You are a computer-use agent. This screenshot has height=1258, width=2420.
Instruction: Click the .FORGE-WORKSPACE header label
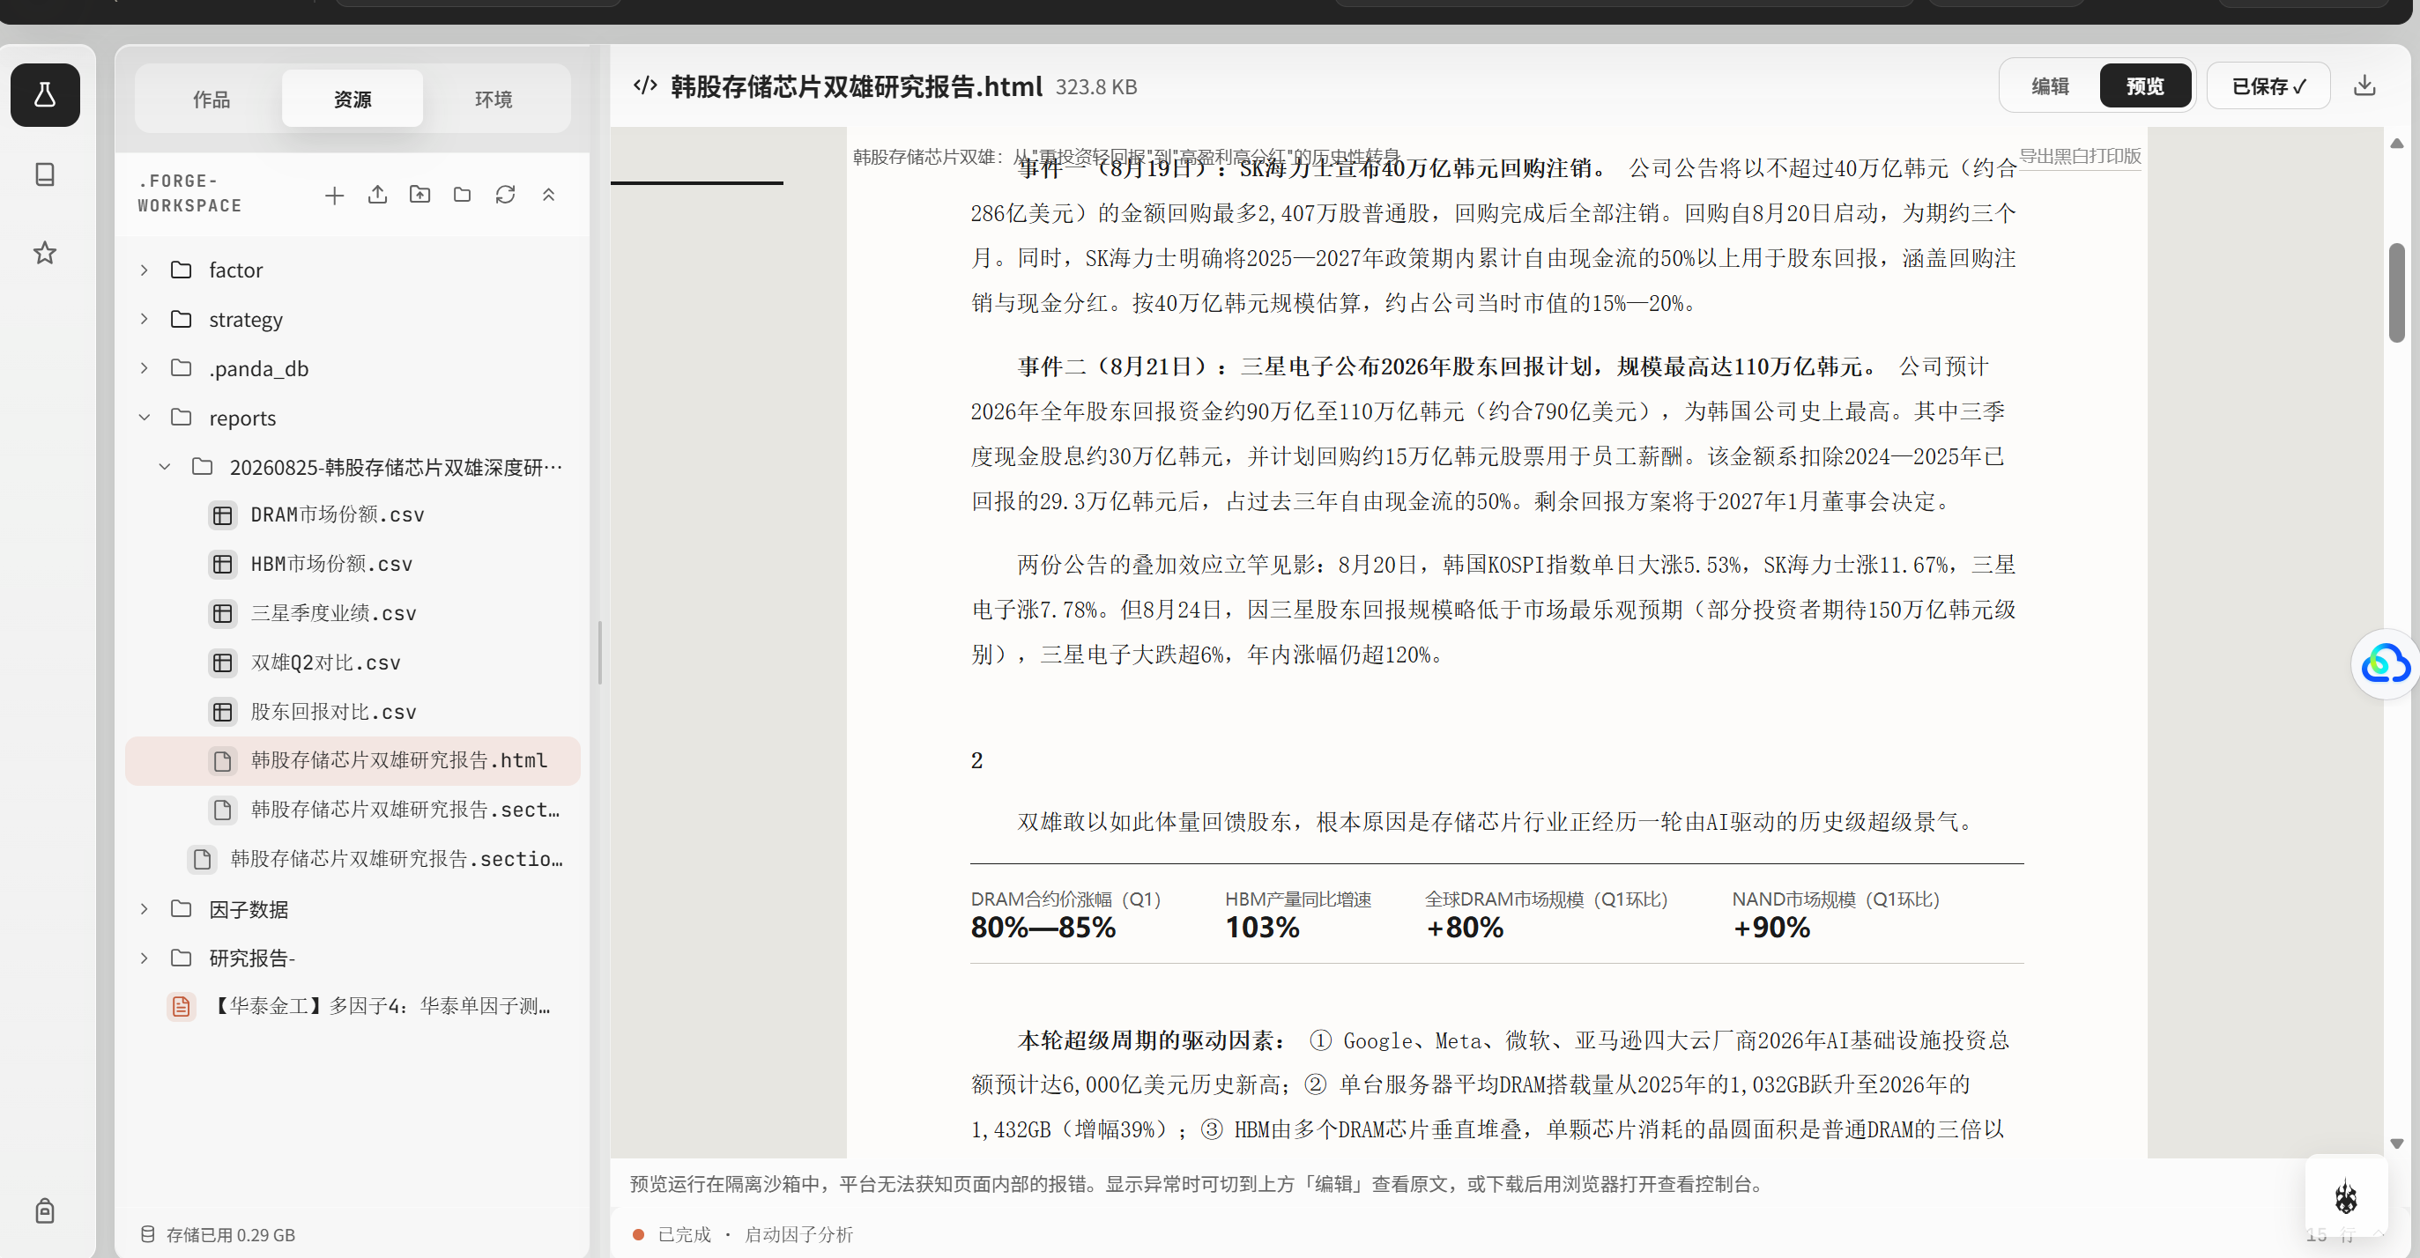tap(189, 194)
